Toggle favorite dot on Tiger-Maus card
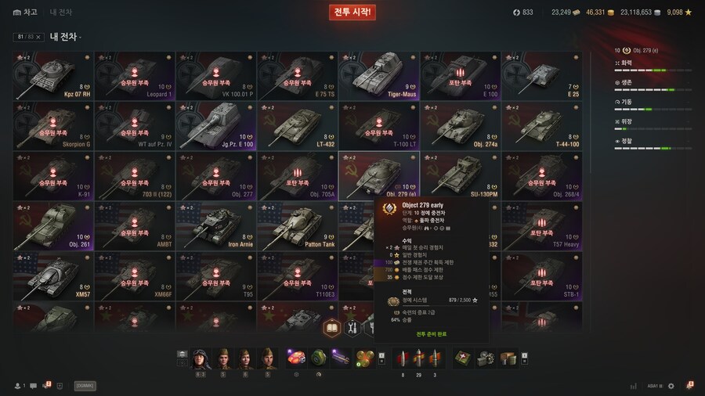The image size is (705, 396). [x=413, y=57]
